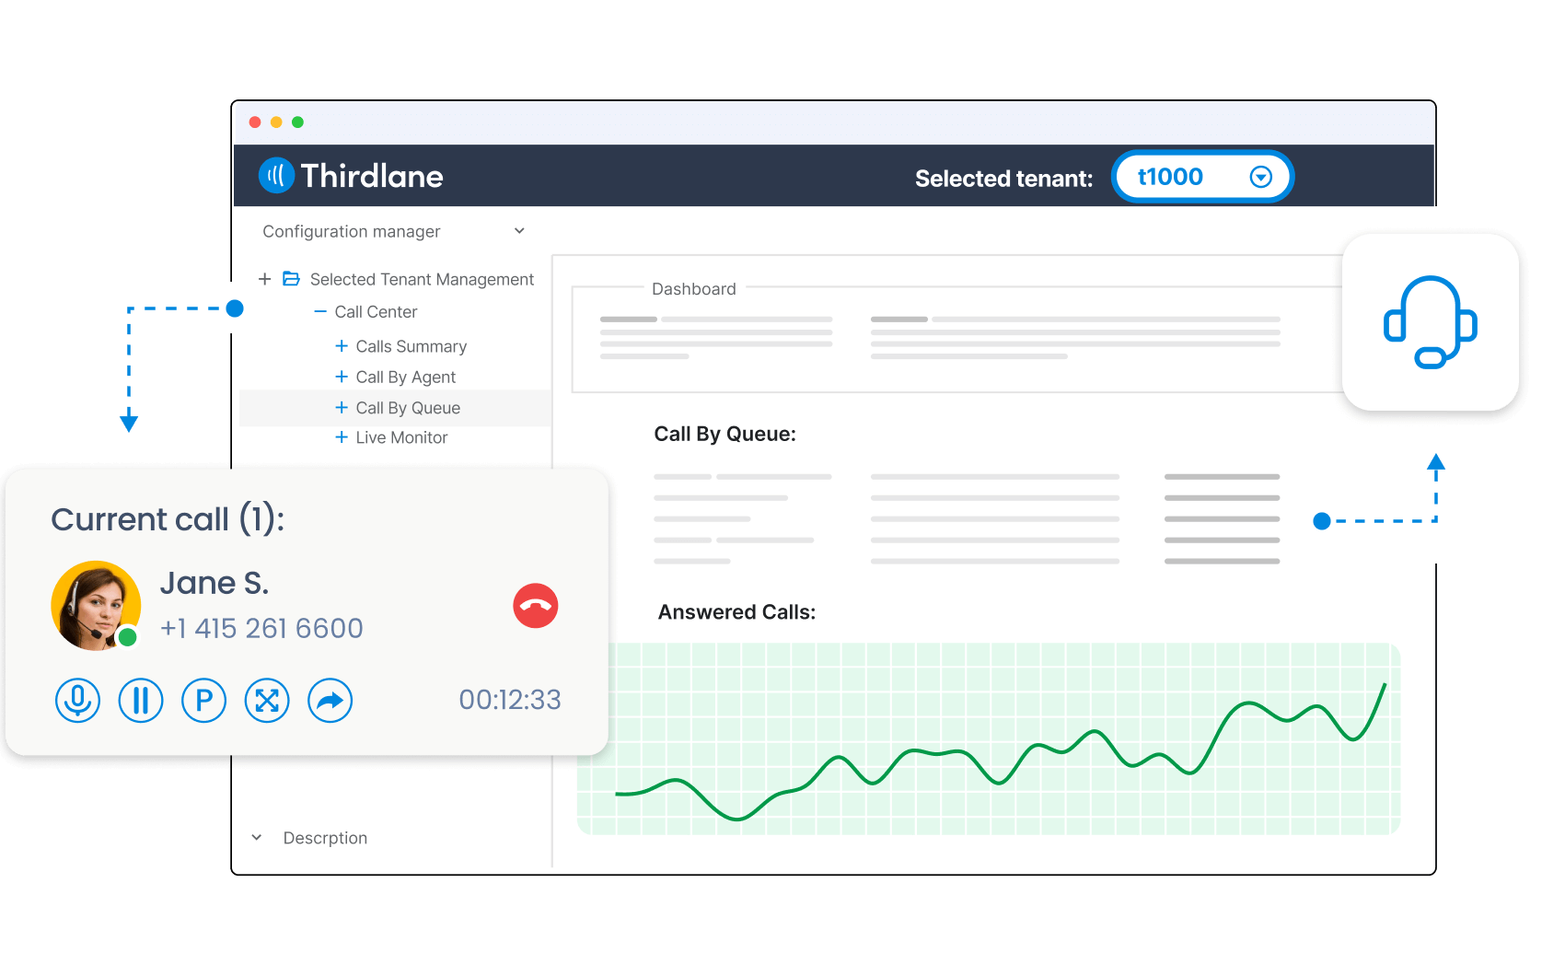Click the Jane S. caller name
Screen dimensions: 1565x976
click(214, 583)
